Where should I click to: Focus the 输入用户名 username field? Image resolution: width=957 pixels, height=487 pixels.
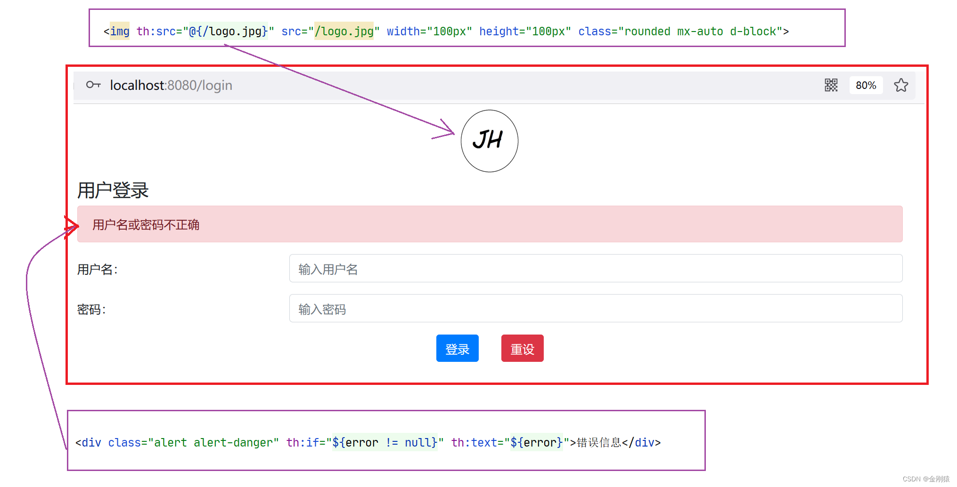coord(596,268)
